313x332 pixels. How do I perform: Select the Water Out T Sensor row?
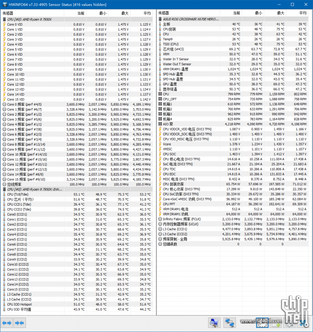[233, 64]
